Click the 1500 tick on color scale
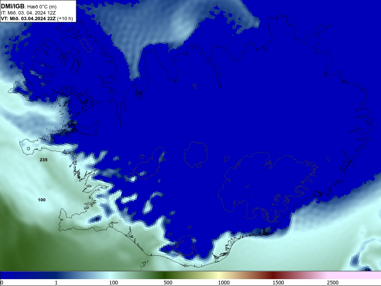The image size is (381, 286). click(278, 283)
